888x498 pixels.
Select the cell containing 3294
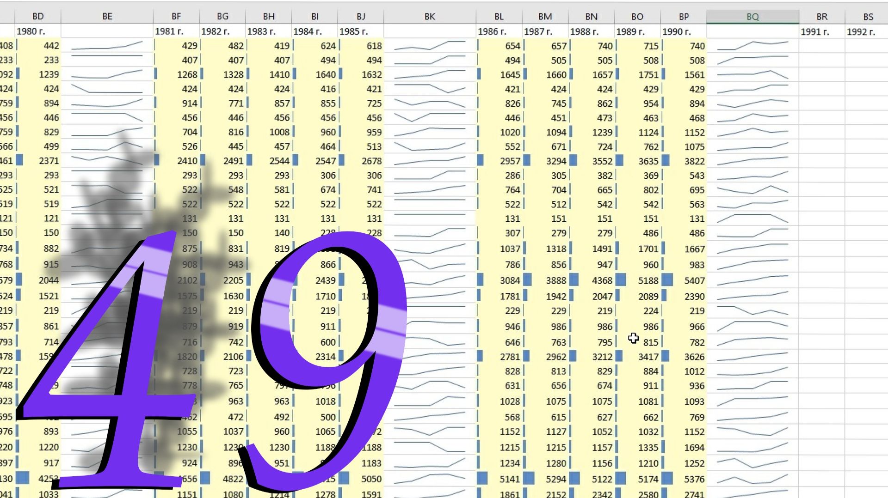[x=545, y=161]
